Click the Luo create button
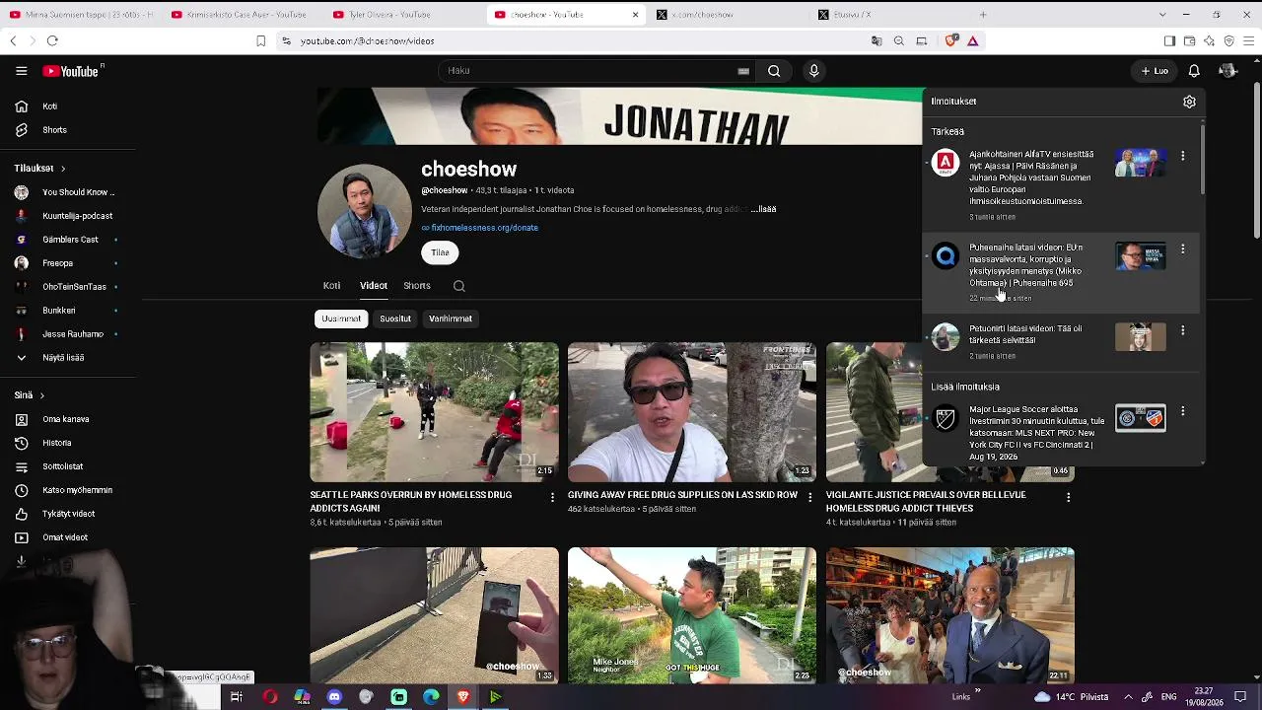Screen dimensions: 1262x710 tap(1155, 71)
